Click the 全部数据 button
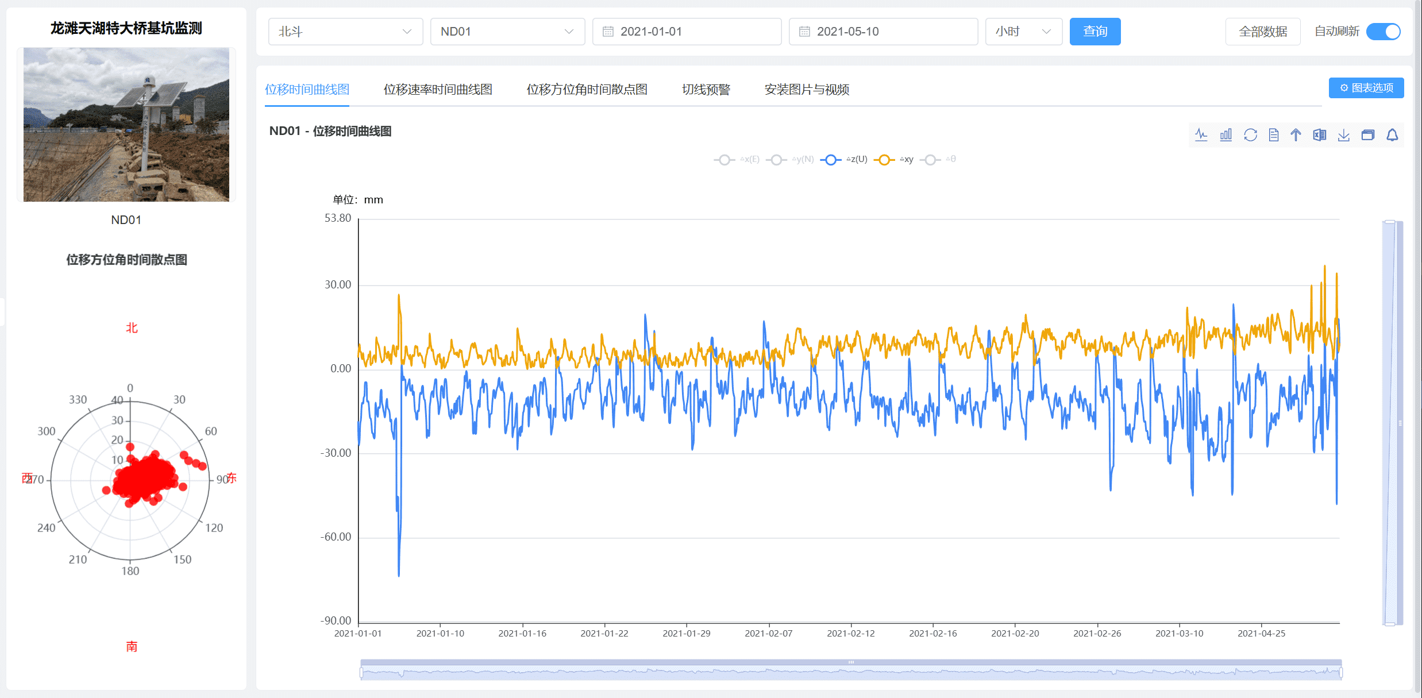 click(1263, 32)
